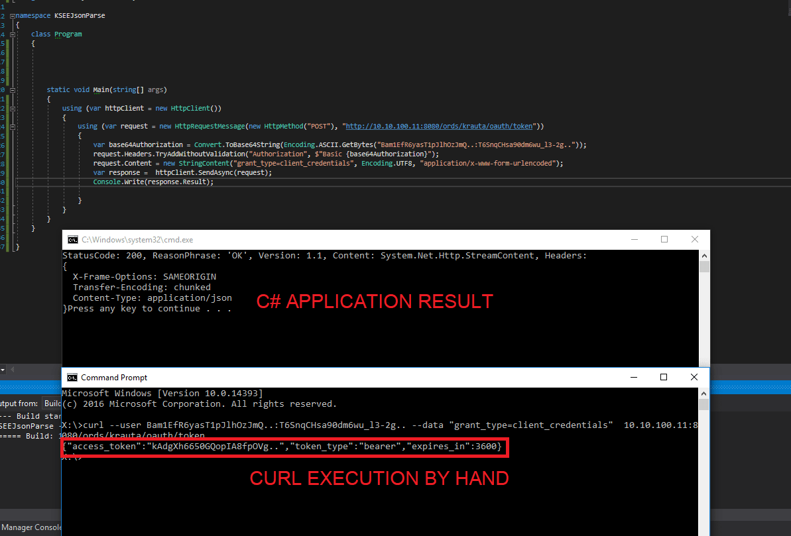791x536 pixels.
Task: Open the Output from Build dropdown
Action: click(x=52, y=403)
